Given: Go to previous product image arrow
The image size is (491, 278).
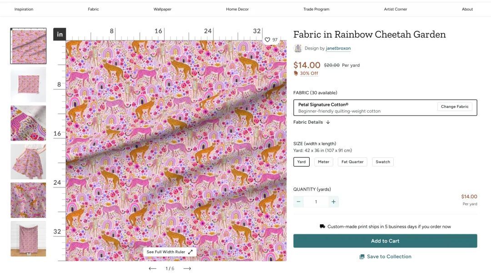Looking at the screenshot, I should (x=152, y=268).
